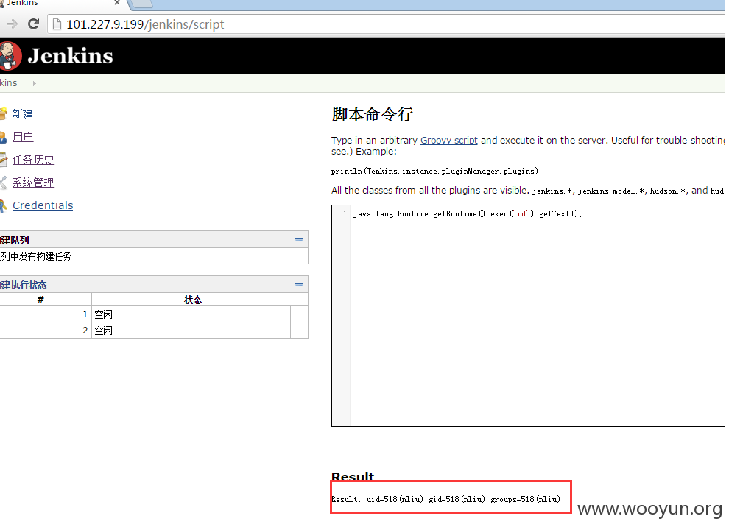This screenshot has width=729, height=530.
Task: Click the page icon in address bar
Action: point(57,24)
